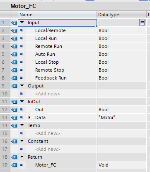Collapse the Temp section
The height and width of the screenshot is (172, 150).
pos(22,125)
